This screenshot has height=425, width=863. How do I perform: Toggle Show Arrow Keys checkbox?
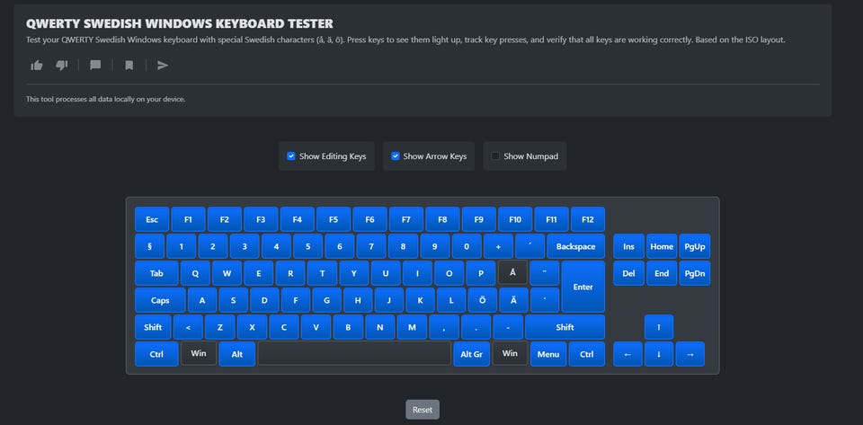click(x=396, y=156)
